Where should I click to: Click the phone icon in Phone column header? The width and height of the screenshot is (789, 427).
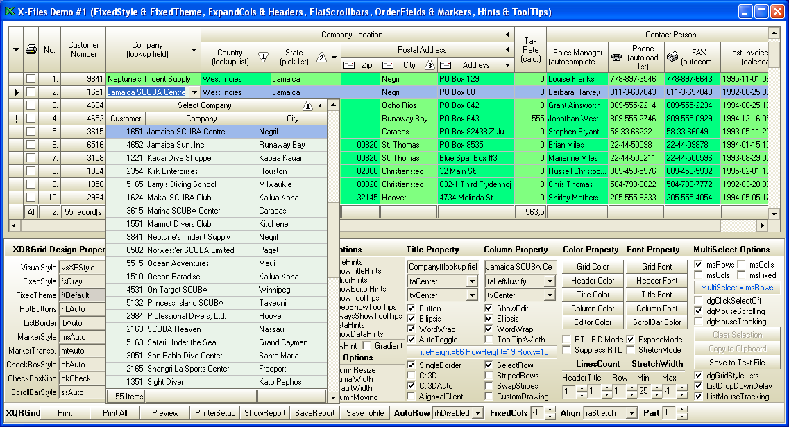pyautogui.click(x=617, y=58)
